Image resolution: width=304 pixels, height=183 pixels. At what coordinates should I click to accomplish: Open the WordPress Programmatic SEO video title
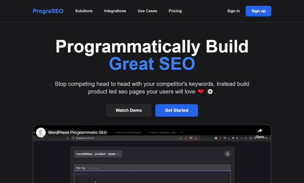pos(77,132)
